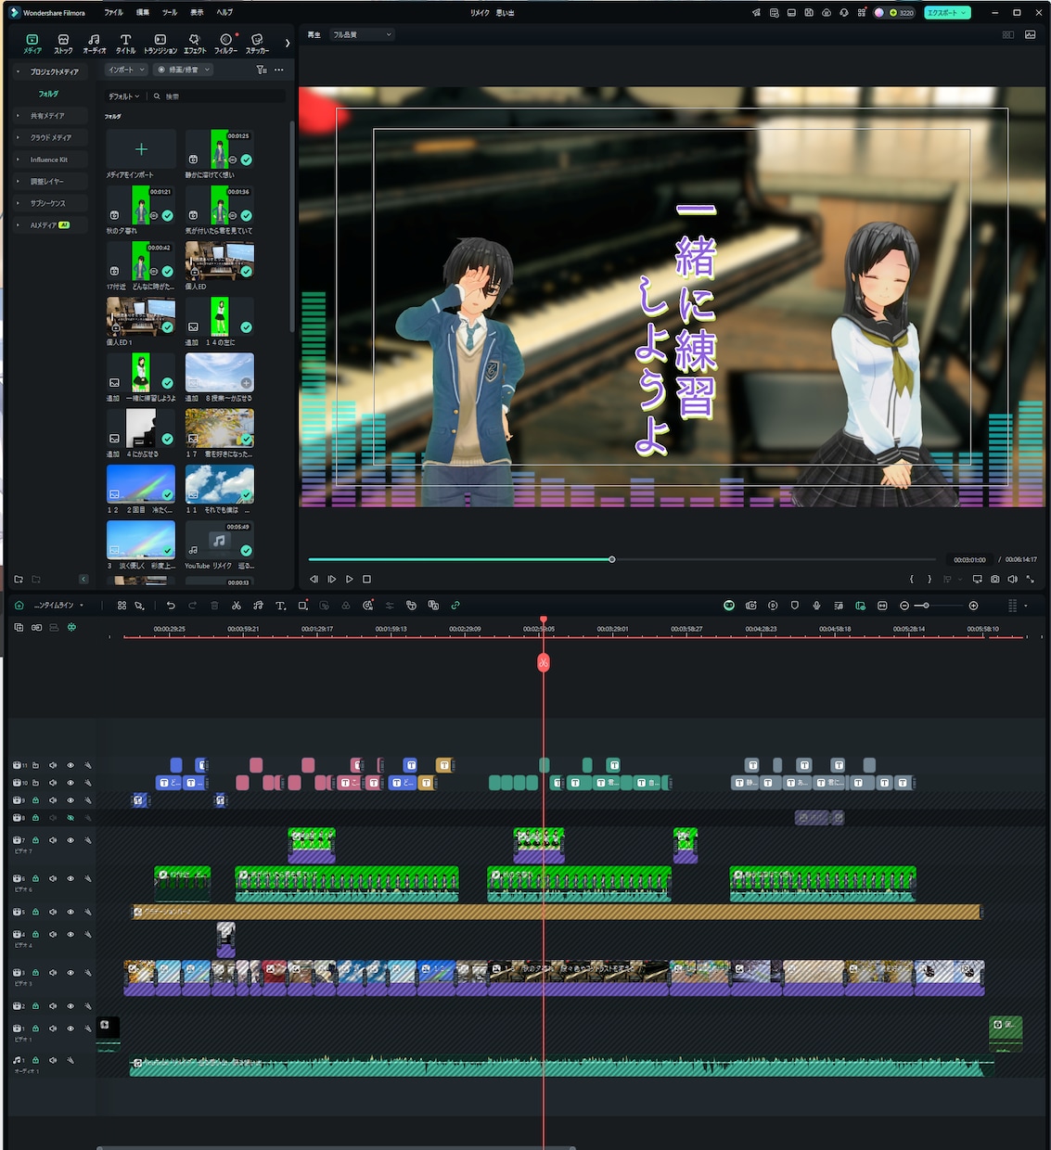
Task: Click the timeline zoom out minus button
Action: point(904,606)
